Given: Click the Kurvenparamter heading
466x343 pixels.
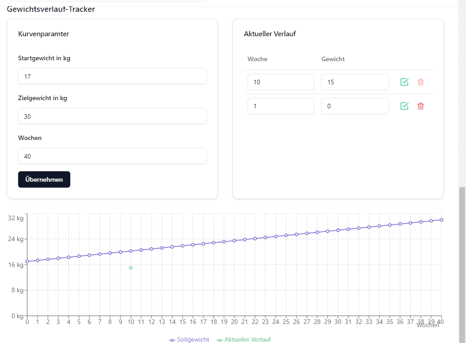Looking at the screenshot, I should [44, 34].
